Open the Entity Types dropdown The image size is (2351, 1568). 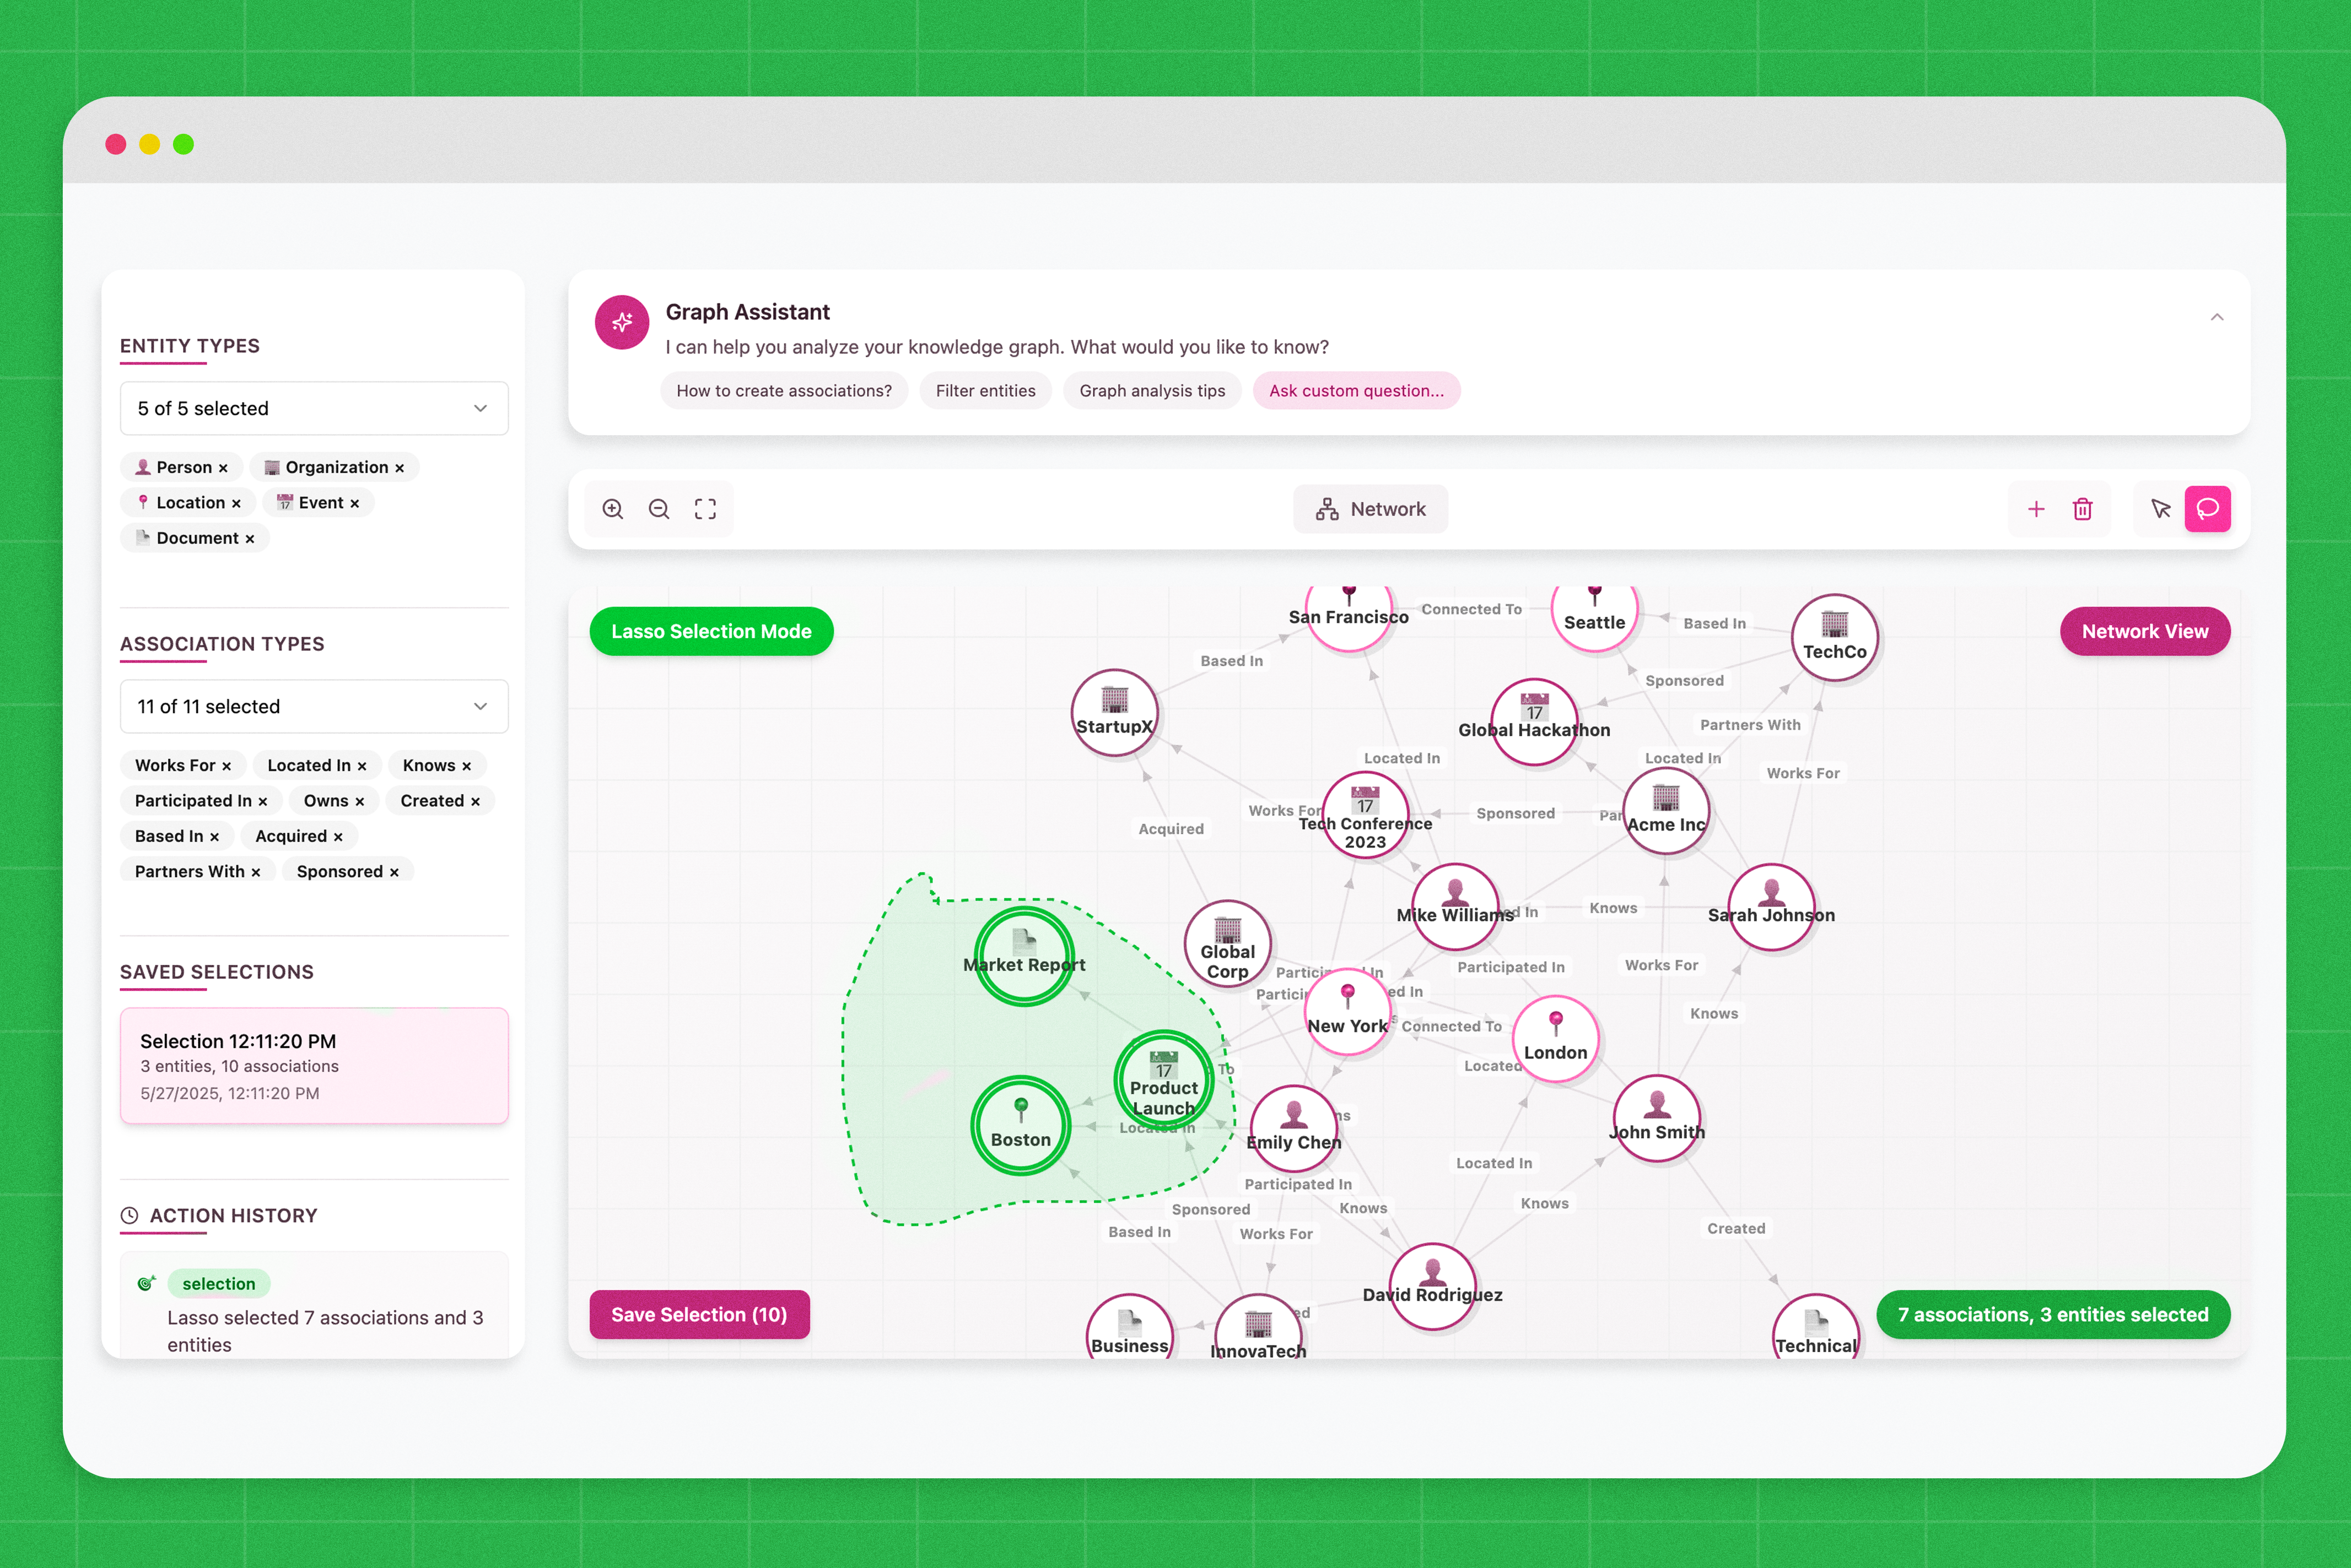click(x=314, y=408)
